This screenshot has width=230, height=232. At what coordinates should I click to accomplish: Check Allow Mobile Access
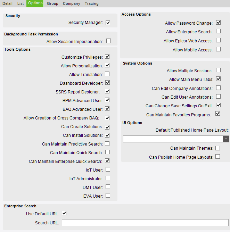[x=218, y=49]
